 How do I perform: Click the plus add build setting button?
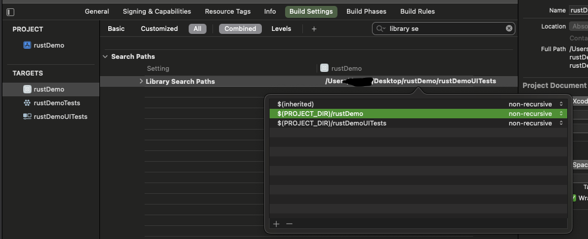coord(314,29)
